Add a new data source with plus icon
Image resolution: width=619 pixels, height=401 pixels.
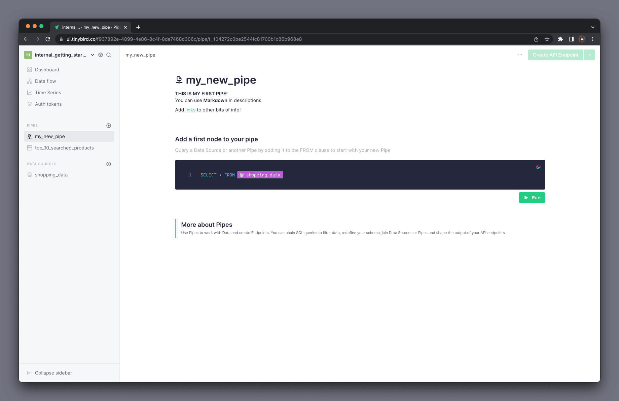pos(109,164)
